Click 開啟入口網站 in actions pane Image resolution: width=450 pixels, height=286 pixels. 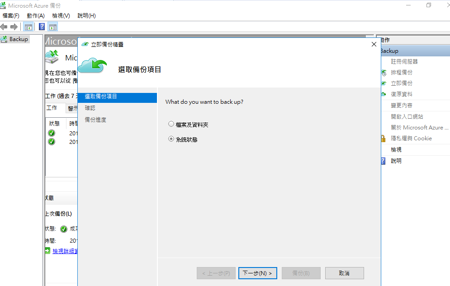tap(407, 116)
